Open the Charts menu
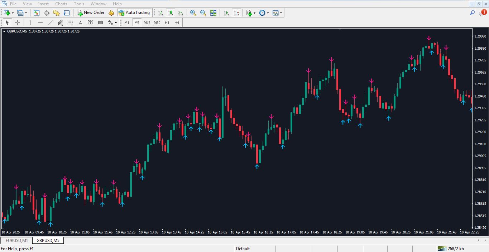Viewport: 489px width, 252px height. [x=61, y=4]
